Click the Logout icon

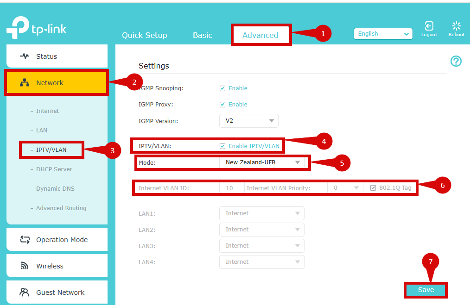pos(429,26)
